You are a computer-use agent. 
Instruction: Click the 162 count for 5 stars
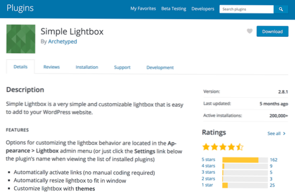coord(274,160)
